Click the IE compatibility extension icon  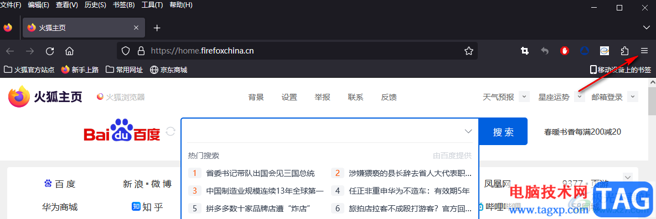click(604, 51)
